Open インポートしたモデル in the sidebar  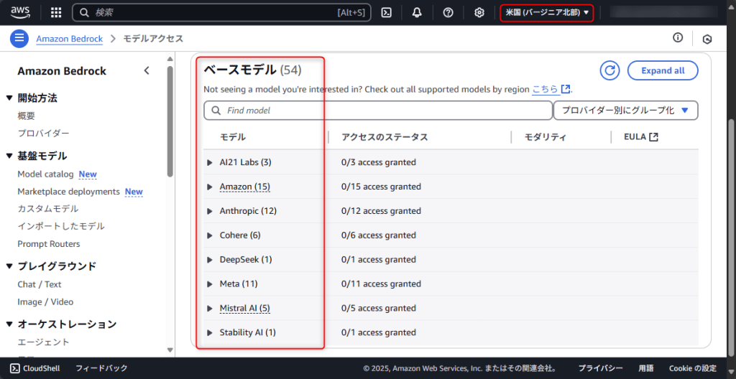coord(61,226)
